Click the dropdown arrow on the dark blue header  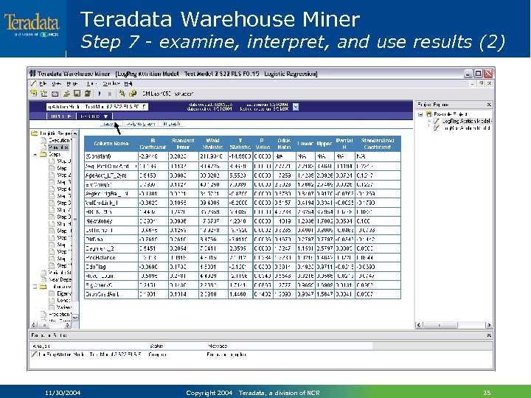tap(296, 107)
